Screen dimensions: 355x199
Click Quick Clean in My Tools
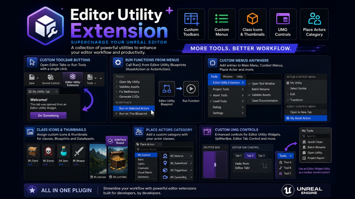pos(315,142)
